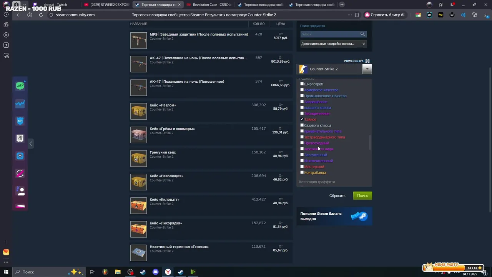This screenshot has width=492, height=277.
Task: Sort results by КОЛ-ВО column
Action: (259, 24)
